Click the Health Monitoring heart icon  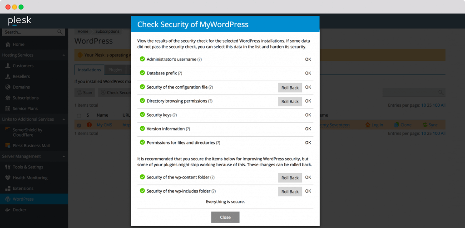(x=8, y=178)
